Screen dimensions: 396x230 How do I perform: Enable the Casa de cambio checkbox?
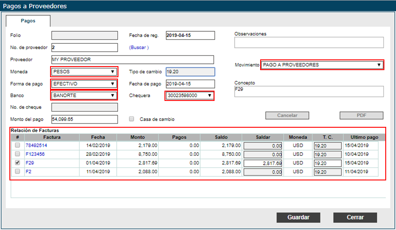131,119
